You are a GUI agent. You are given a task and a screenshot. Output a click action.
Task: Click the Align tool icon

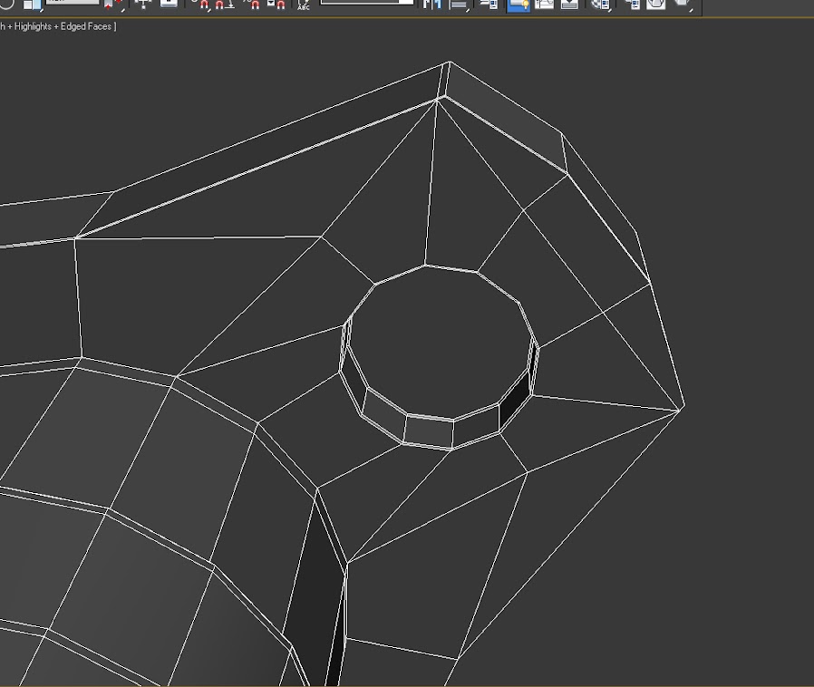[460, 5]
